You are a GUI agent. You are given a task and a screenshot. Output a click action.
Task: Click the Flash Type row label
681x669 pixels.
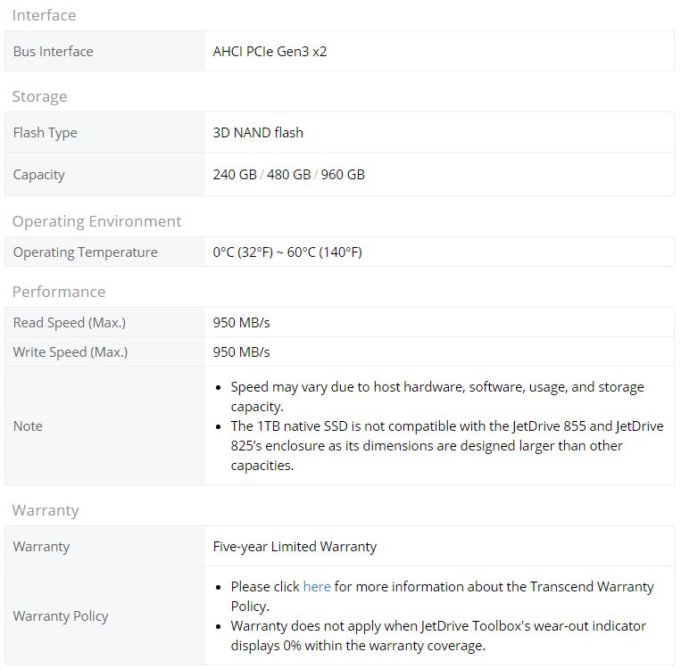46,132
